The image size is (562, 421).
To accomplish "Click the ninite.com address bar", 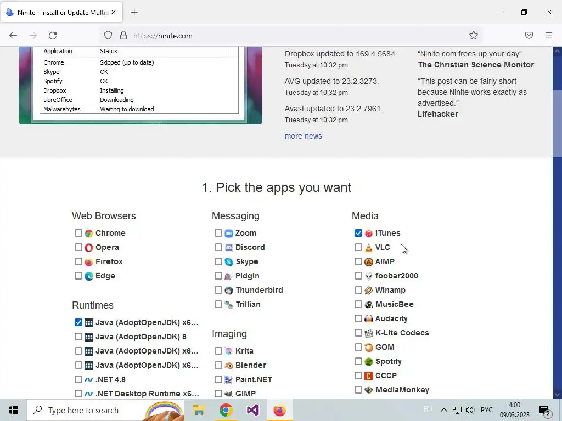I will (x=290, y=36).
